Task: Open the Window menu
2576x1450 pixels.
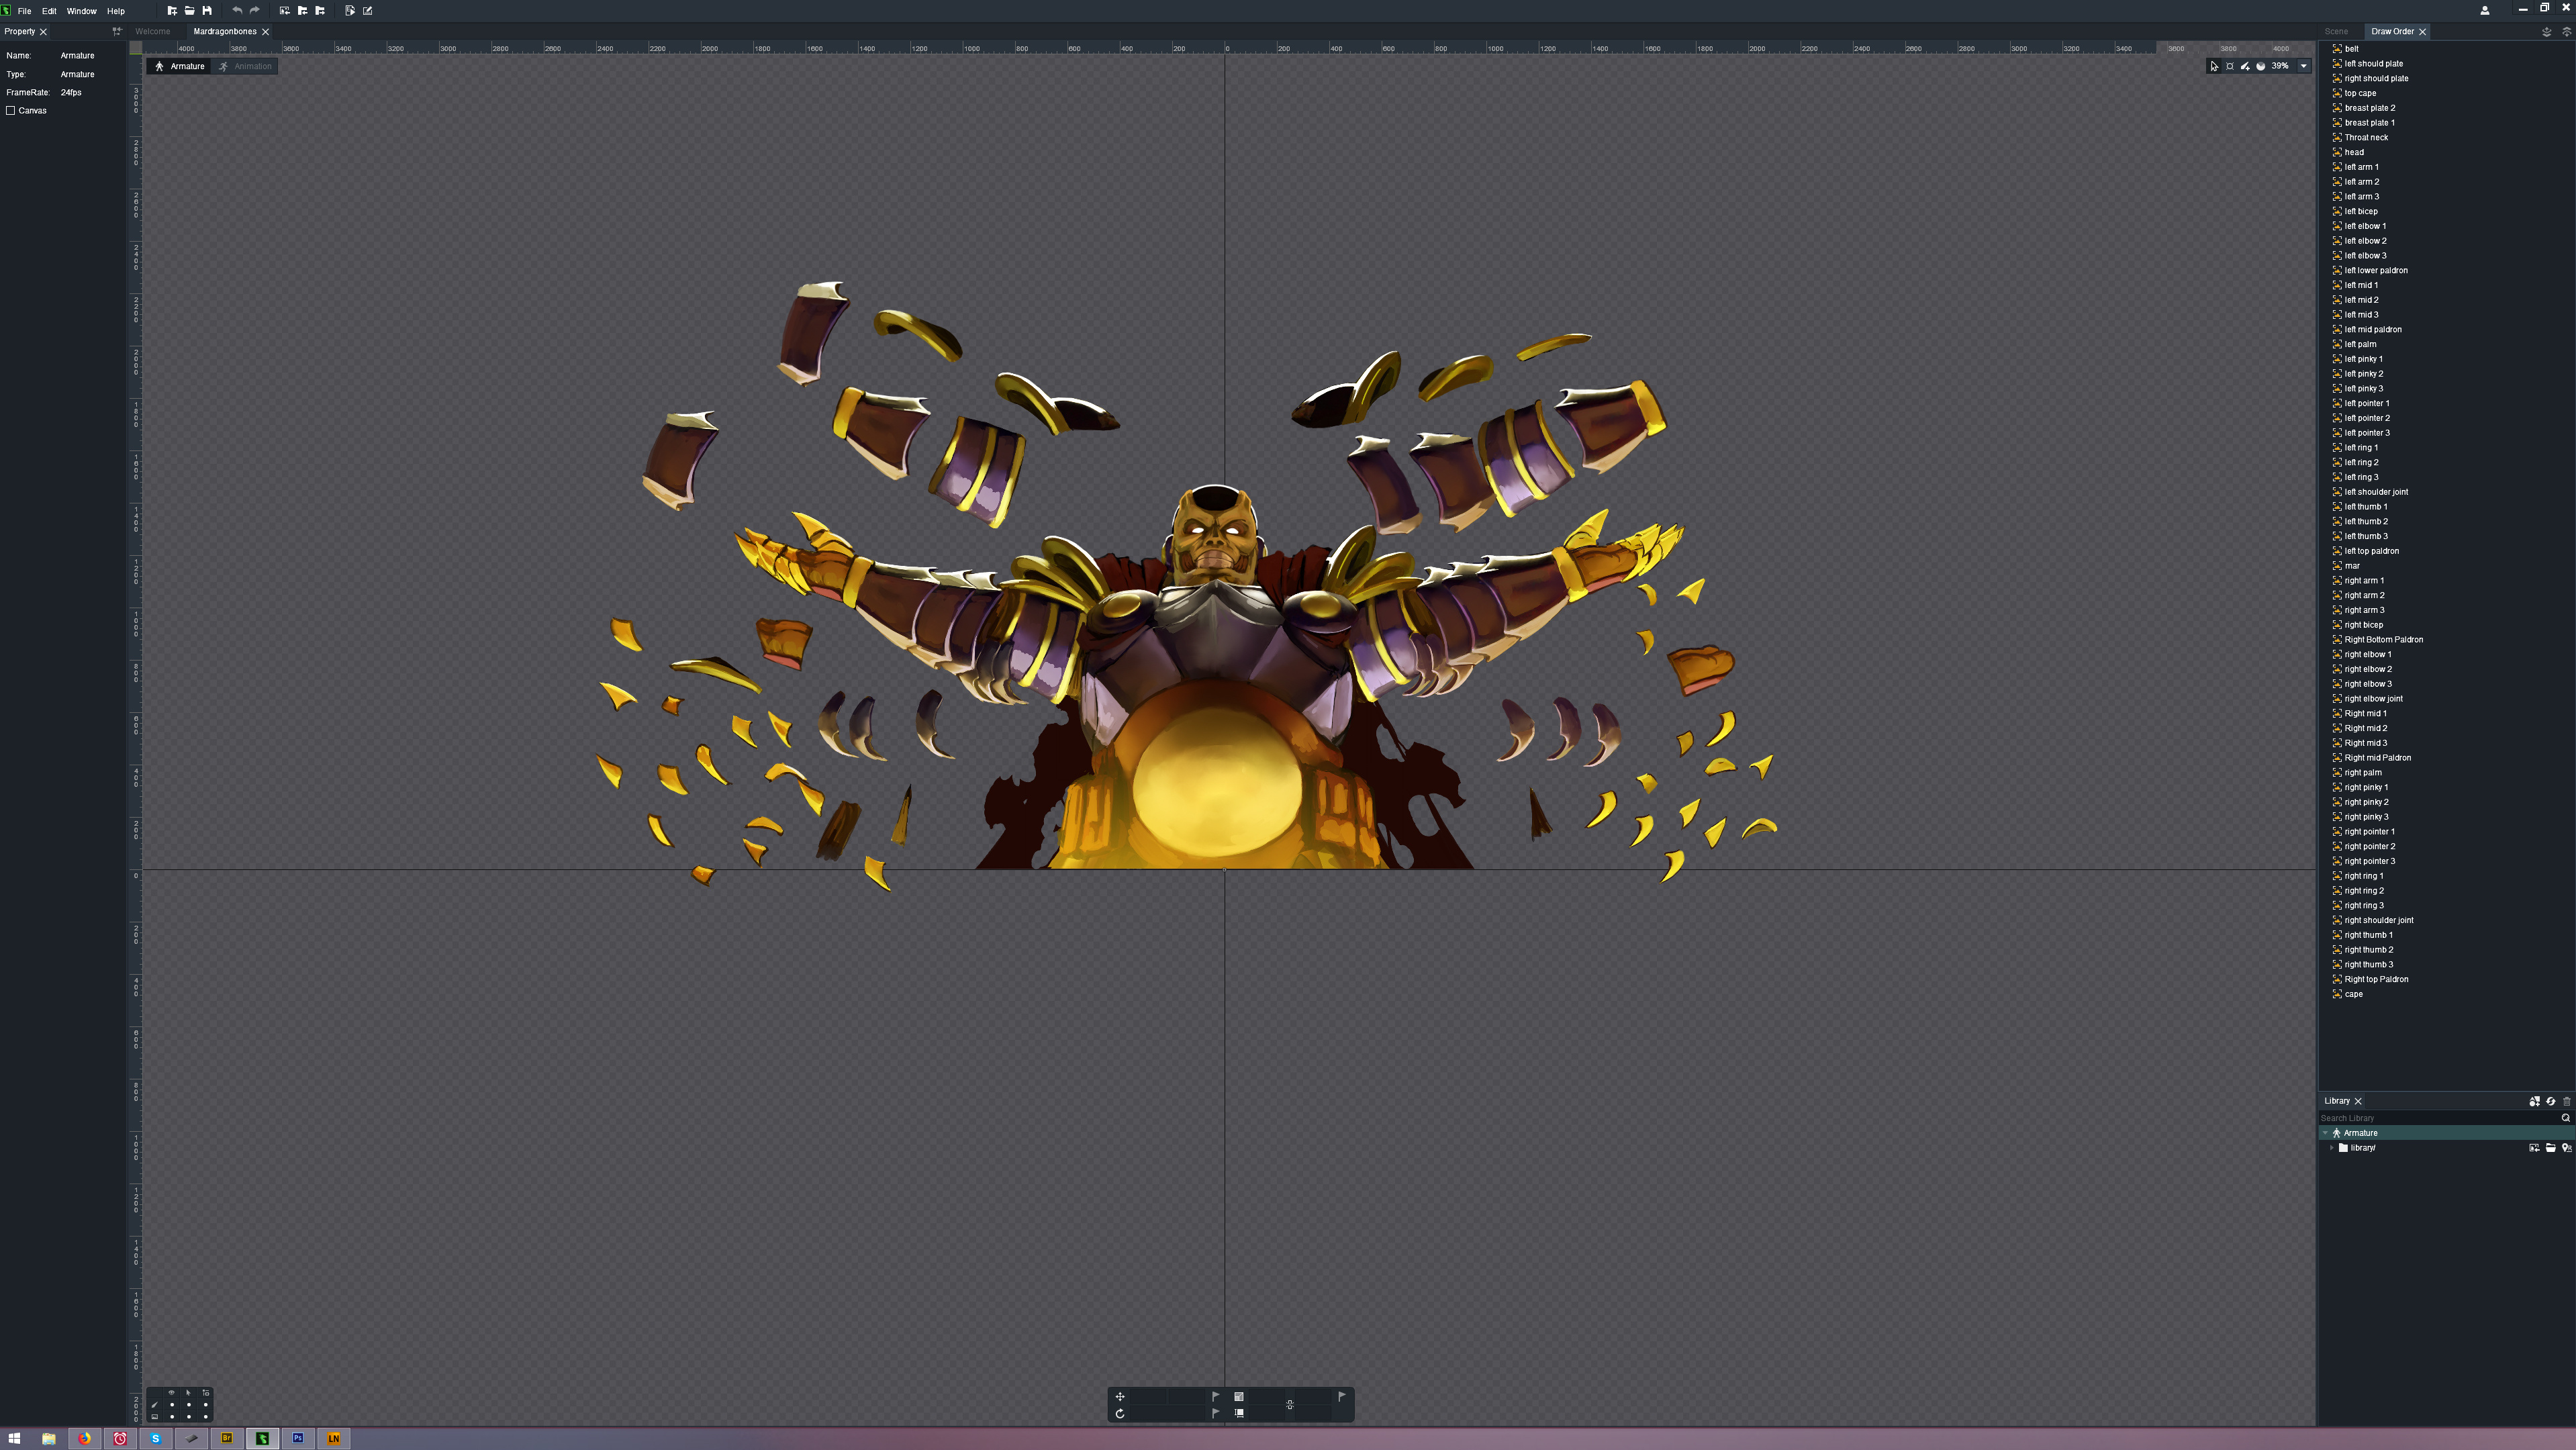Action: pyautogui.click(x=81, y=11)
